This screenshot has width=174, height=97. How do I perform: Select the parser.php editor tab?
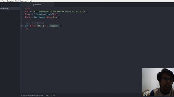click(37, 5)
